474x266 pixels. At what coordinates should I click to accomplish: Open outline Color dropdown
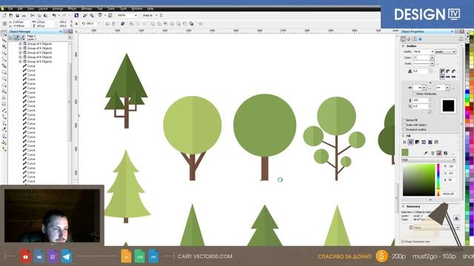point(432,58)
